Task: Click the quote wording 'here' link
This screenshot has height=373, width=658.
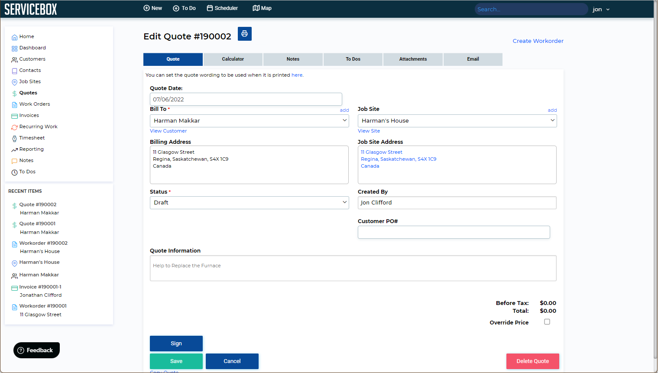Action: pos(297,75)
